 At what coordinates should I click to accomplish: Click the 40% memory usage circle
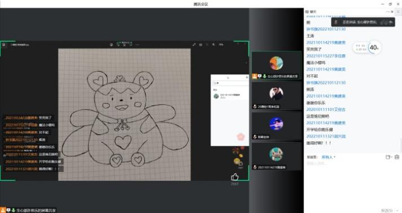(x=374, y=48)
